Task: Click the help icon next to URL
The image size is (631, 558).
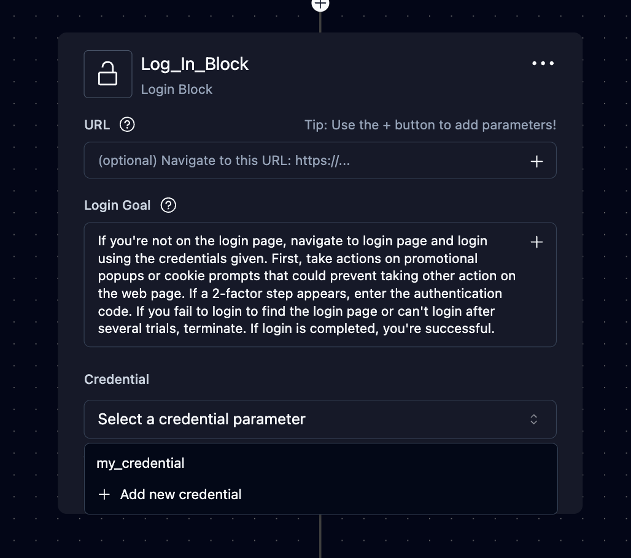Action: 127,124
